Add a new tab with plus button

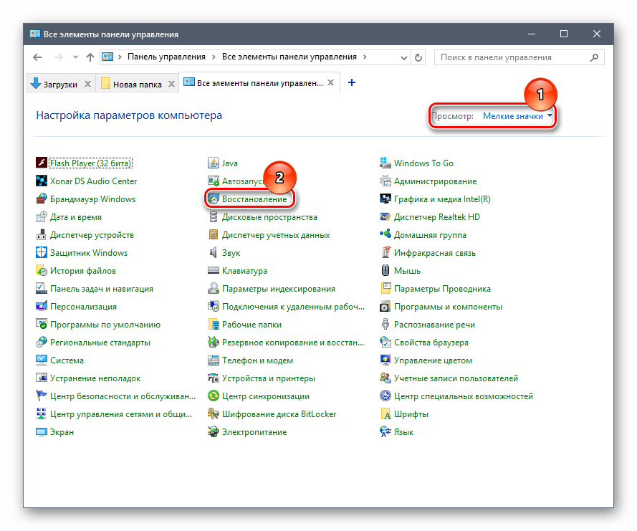coord(352,83)
